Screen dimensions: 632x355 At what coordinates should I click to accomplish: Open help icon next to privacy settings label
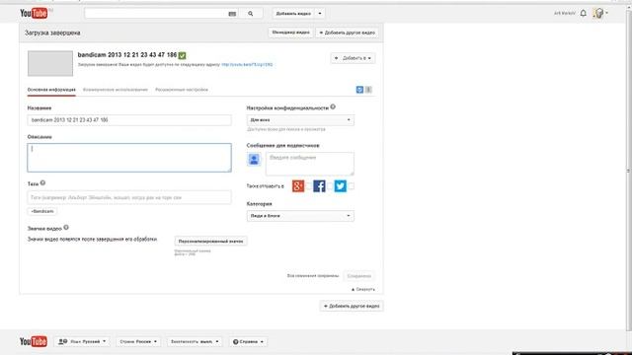click(333, 107)
